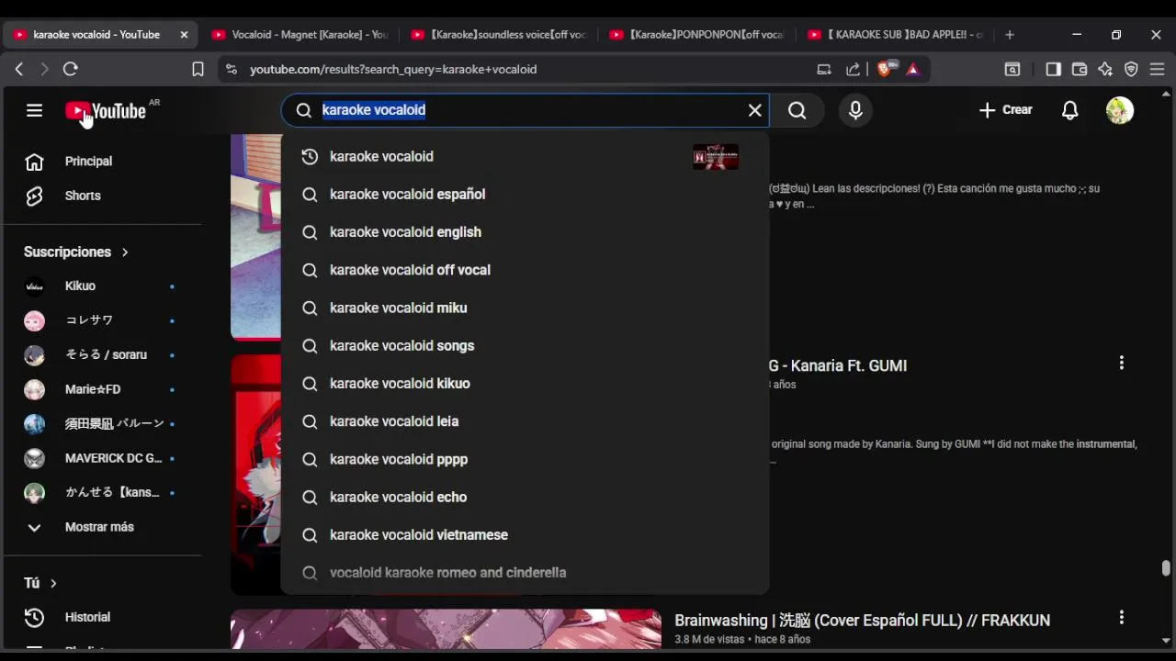Open the account avatar menu

pyautogui.click(x=1120, y=110)
